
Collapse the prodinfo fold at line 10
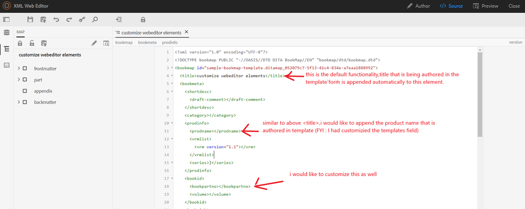click(172, 123)
